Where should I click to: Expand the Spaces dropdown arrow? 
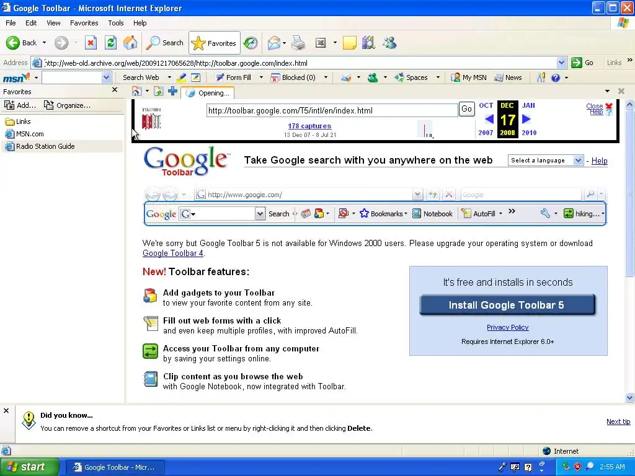click(438, 77)
